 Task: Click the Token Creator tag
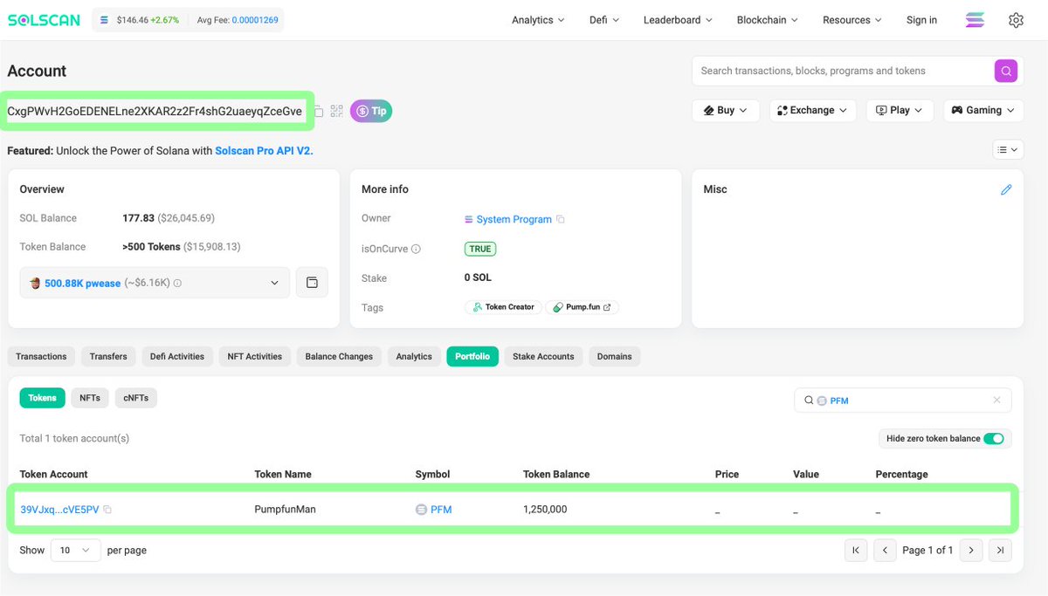click(x=503, y=307)
